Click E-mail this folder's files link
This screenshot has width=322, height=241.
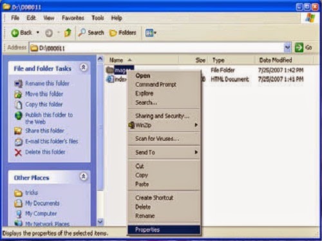(52, 141)
